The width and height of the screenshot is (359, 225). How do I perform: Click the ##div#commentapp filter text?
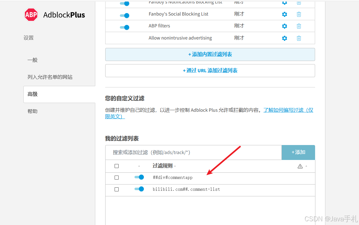(172, 177)
